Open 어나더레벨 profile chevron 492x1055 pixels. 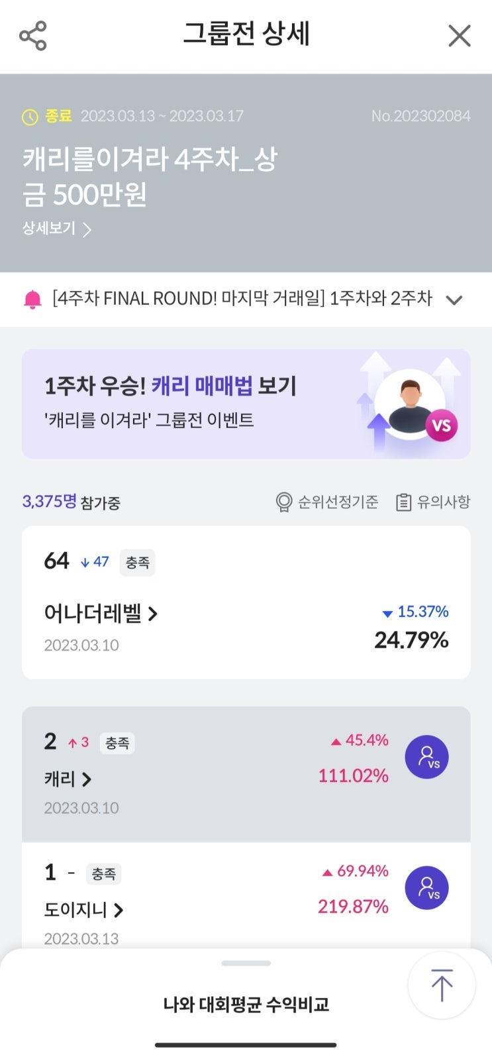point(153,614)
